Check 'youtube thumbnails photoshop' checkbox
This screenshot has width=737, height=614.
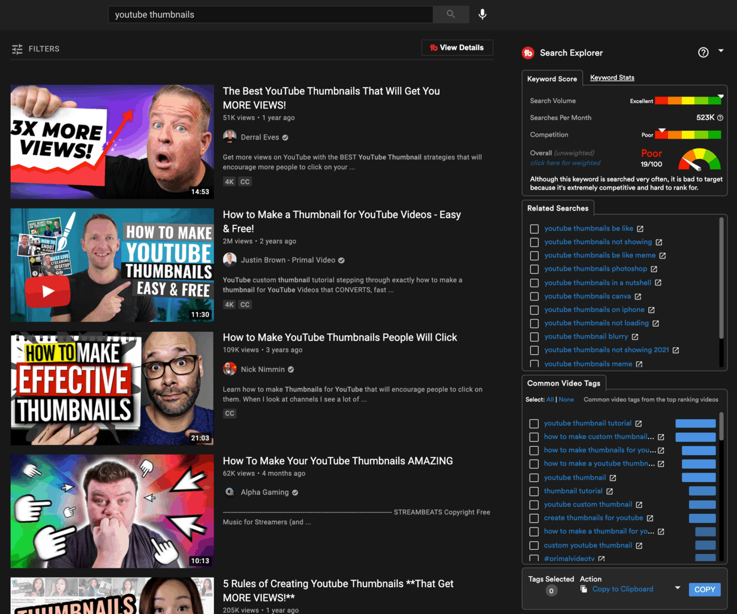click(534, 269)
